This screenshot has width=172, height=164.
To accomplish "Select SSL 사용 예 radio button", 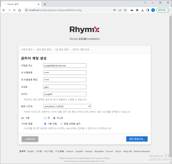I will point(45,118).
